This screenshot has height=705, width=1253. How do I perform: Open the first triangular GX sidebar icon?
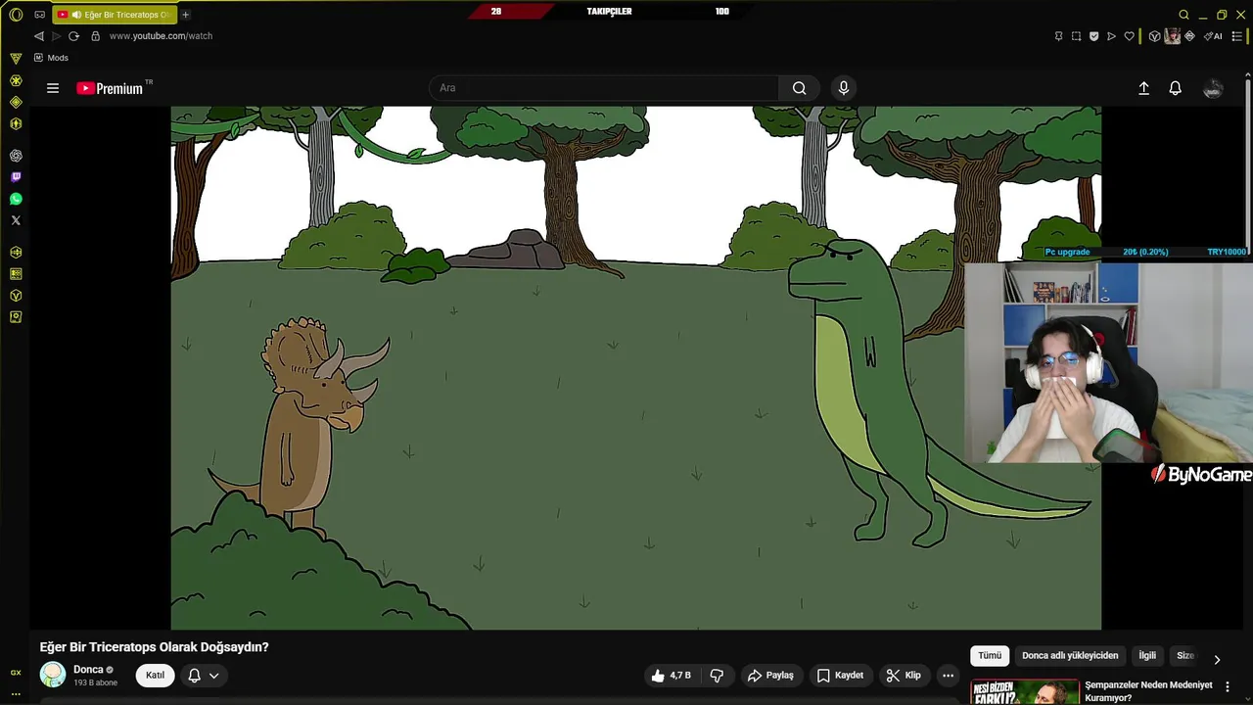(16, 59)
